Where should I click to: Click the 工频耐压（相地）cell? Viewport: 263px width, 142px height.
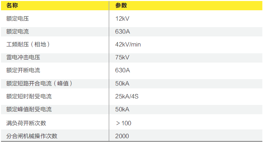pyautogui.click(x=30, y=44)
